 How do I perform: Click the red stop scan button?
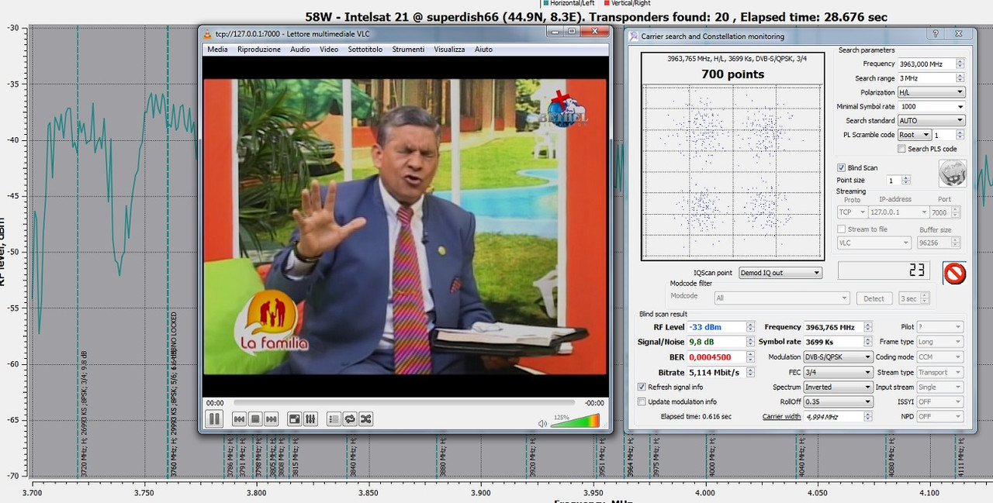954,273
